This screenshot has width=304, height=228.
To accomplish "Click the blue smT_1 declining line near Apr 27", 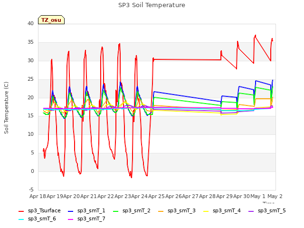I will 190,97.
